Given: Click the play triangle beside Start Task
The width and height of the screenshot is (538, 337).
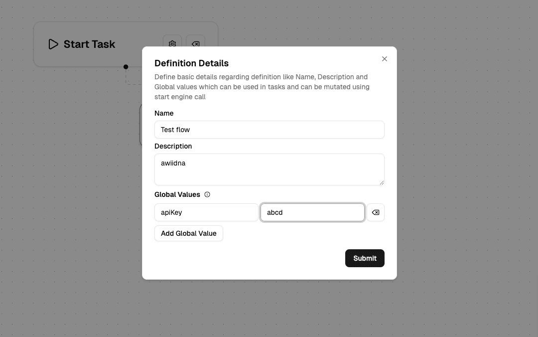Looking at the screenshot, I should pyautogui.click(x=53, y=44).
